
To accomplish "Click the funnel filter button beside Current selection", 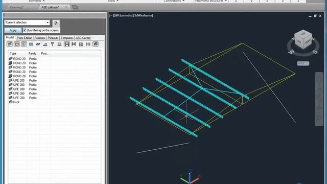I will (56, 23).
